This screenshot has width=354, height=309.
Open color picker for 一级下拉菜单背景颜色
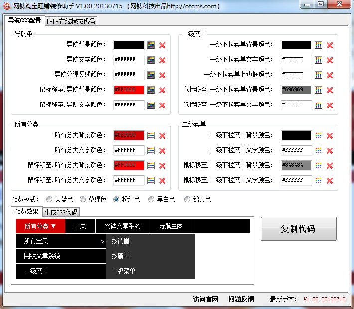318,45
